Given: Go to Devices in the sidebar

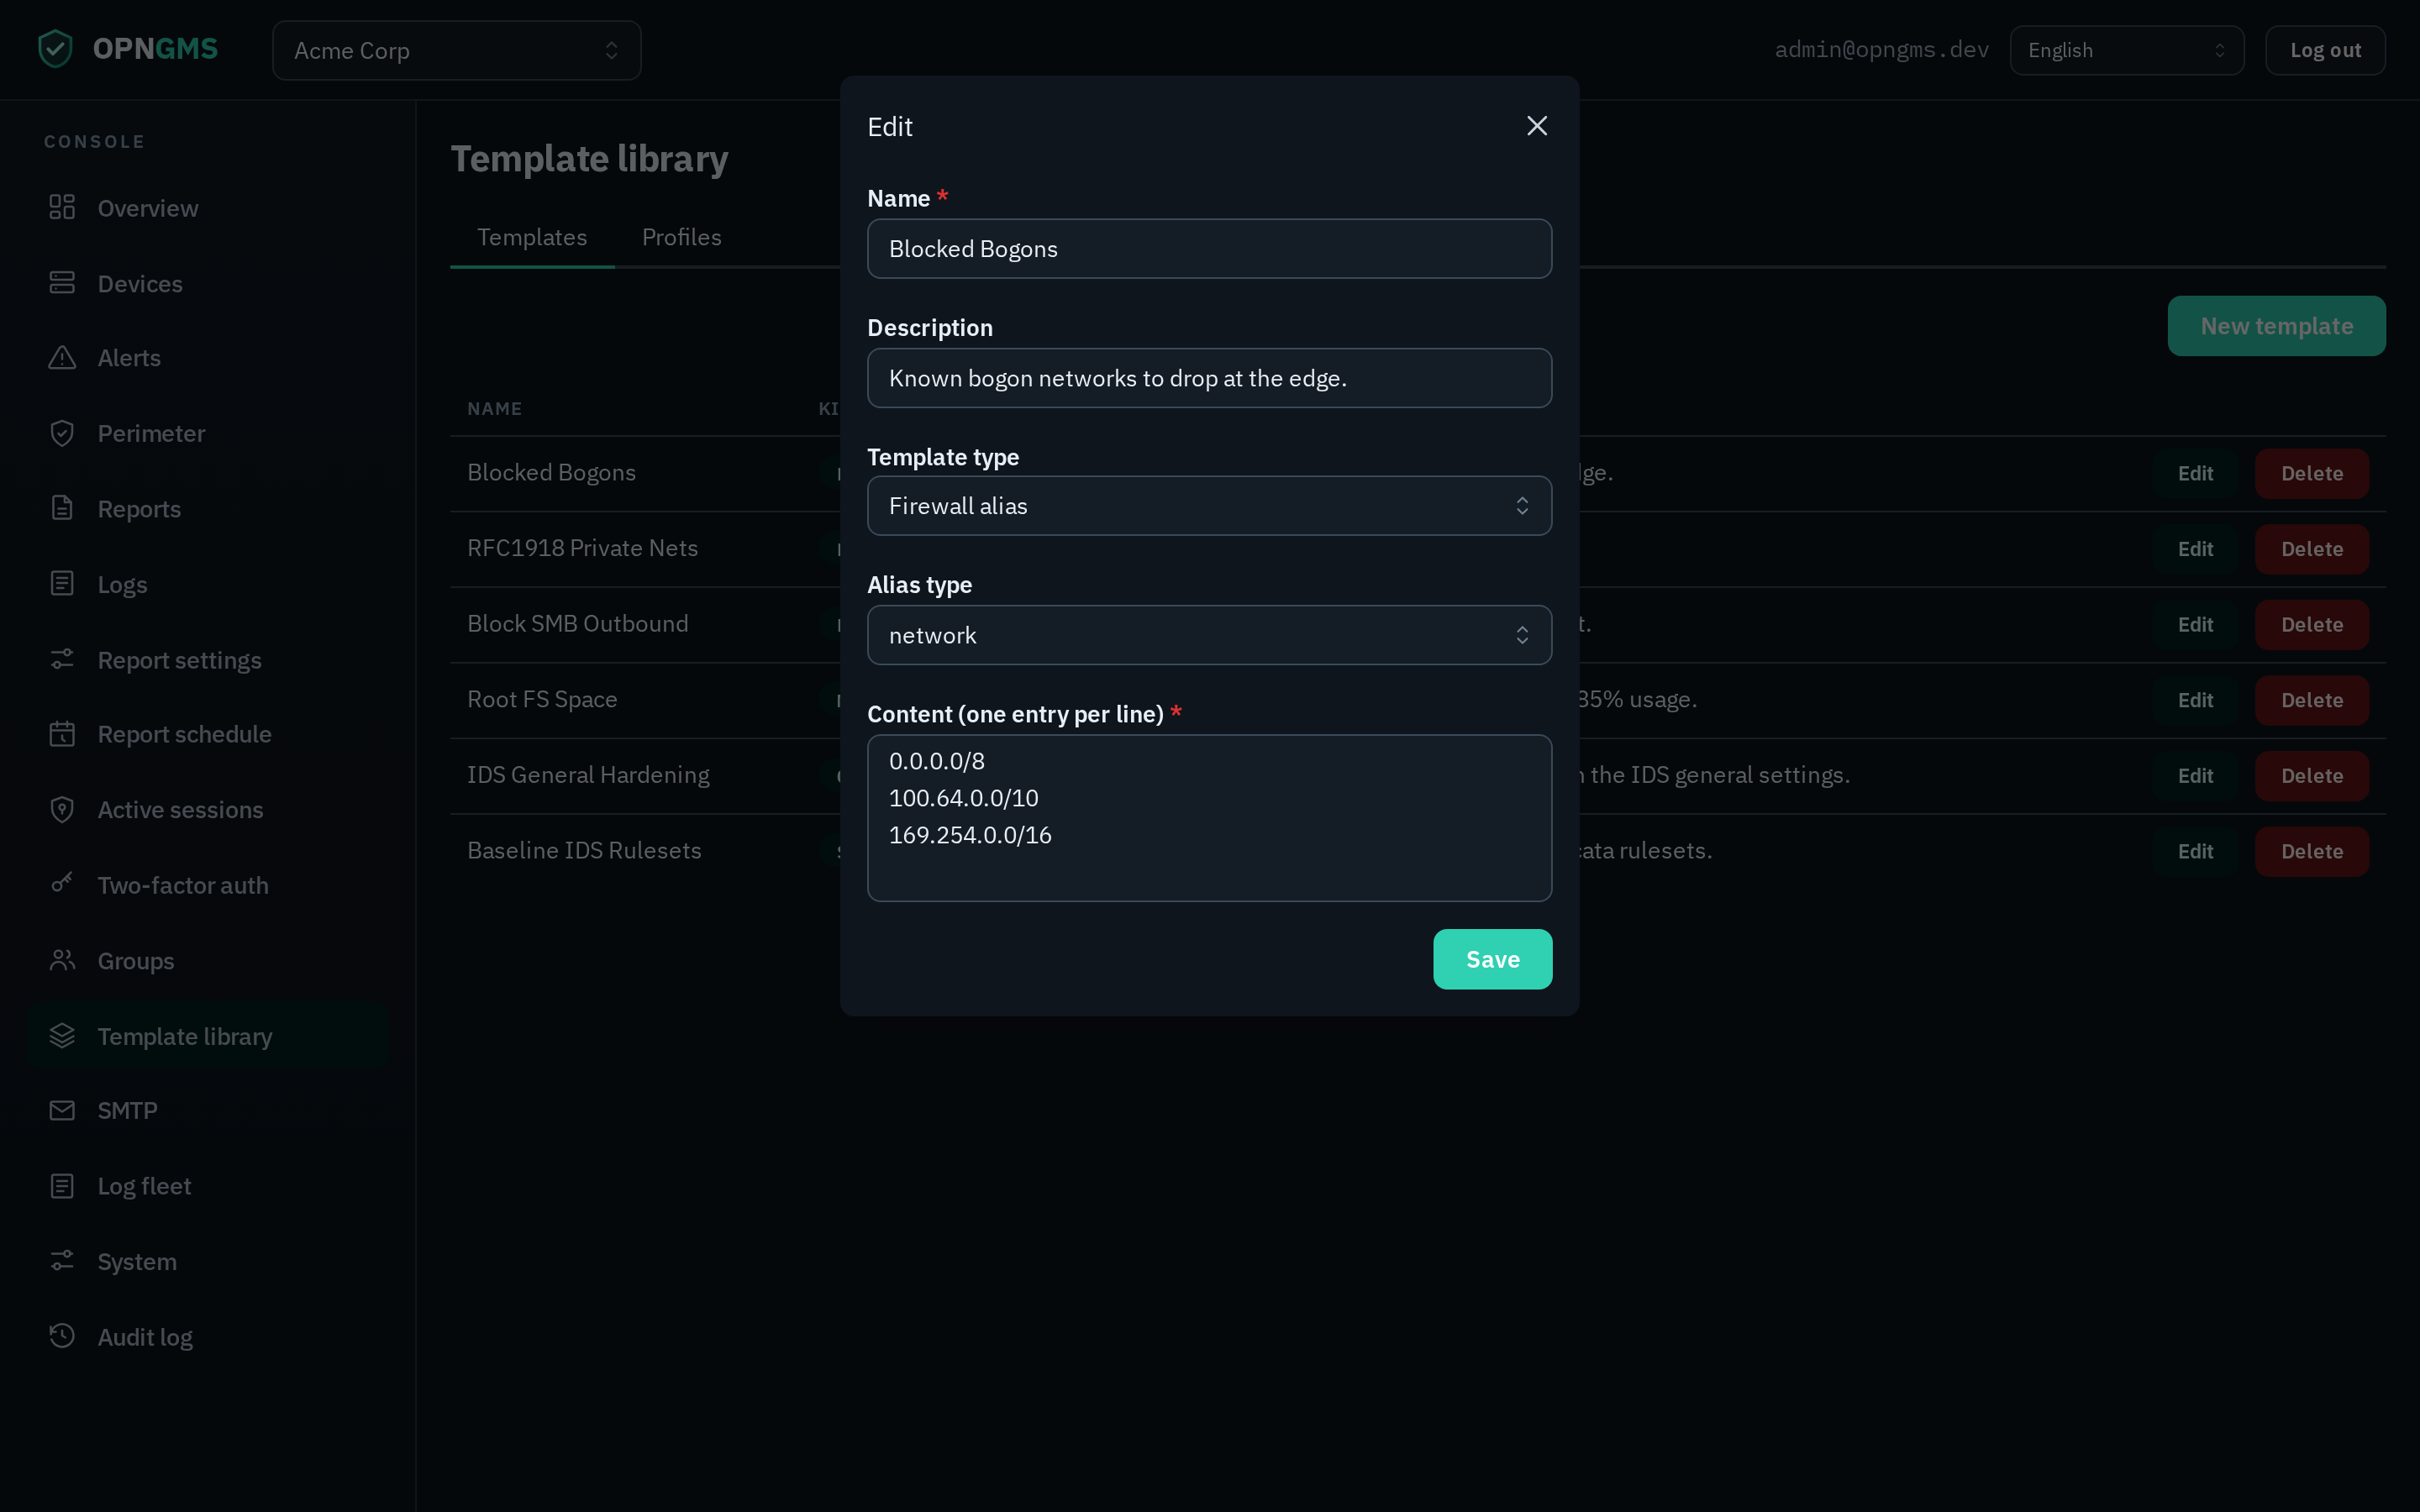Looking at the screenshot, I should click(x=208, y=284).
